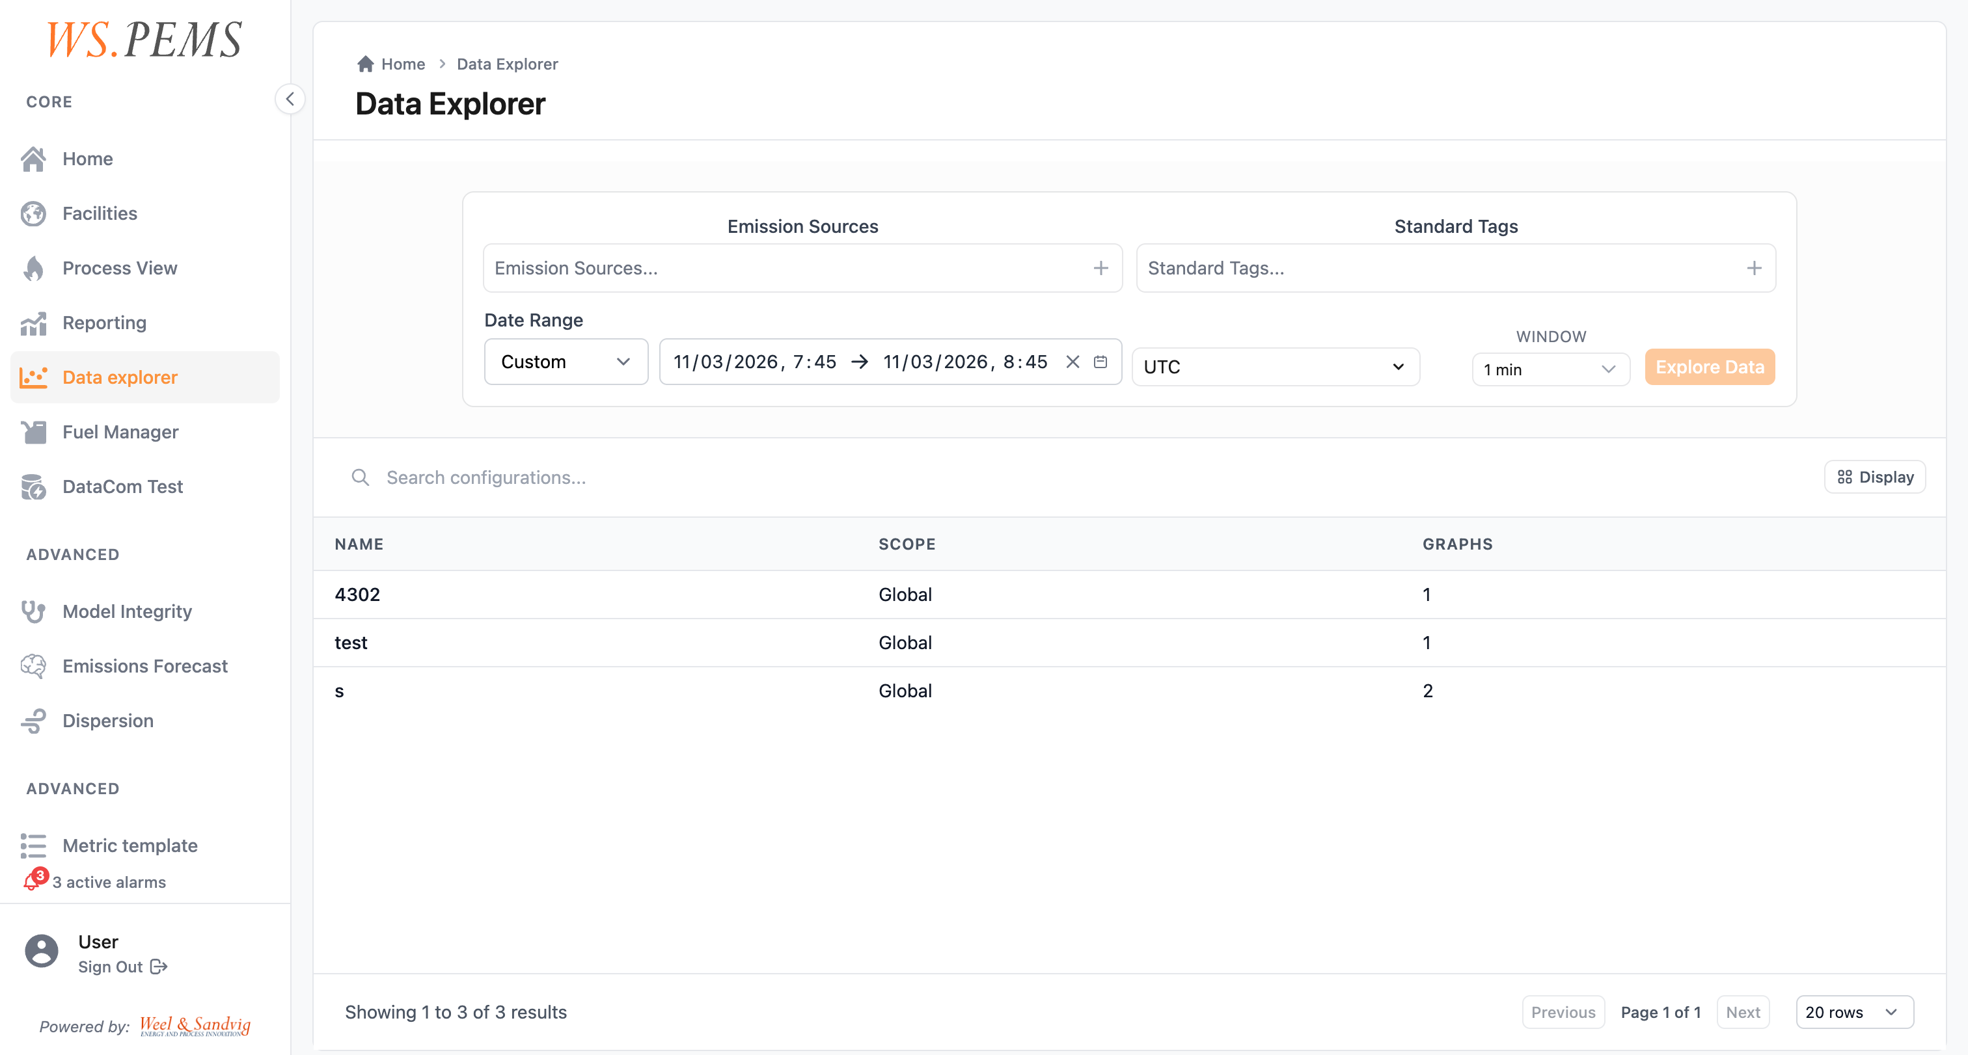
Task: Open the calendar date picker icon
Action: click(1100, 362)
